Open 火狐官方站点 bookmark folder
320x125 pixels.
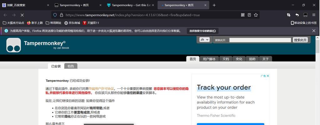[13, 23]
